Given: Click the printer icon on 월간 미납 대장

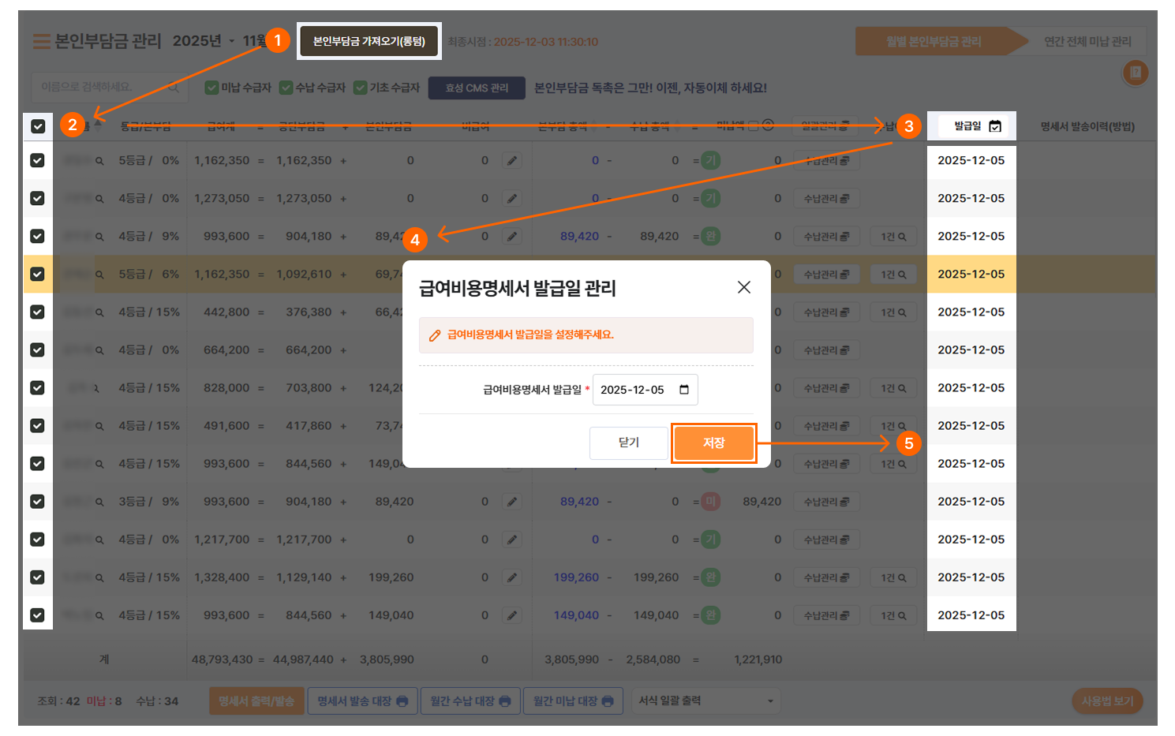Looking at the screenshot, I should [607, 701].
